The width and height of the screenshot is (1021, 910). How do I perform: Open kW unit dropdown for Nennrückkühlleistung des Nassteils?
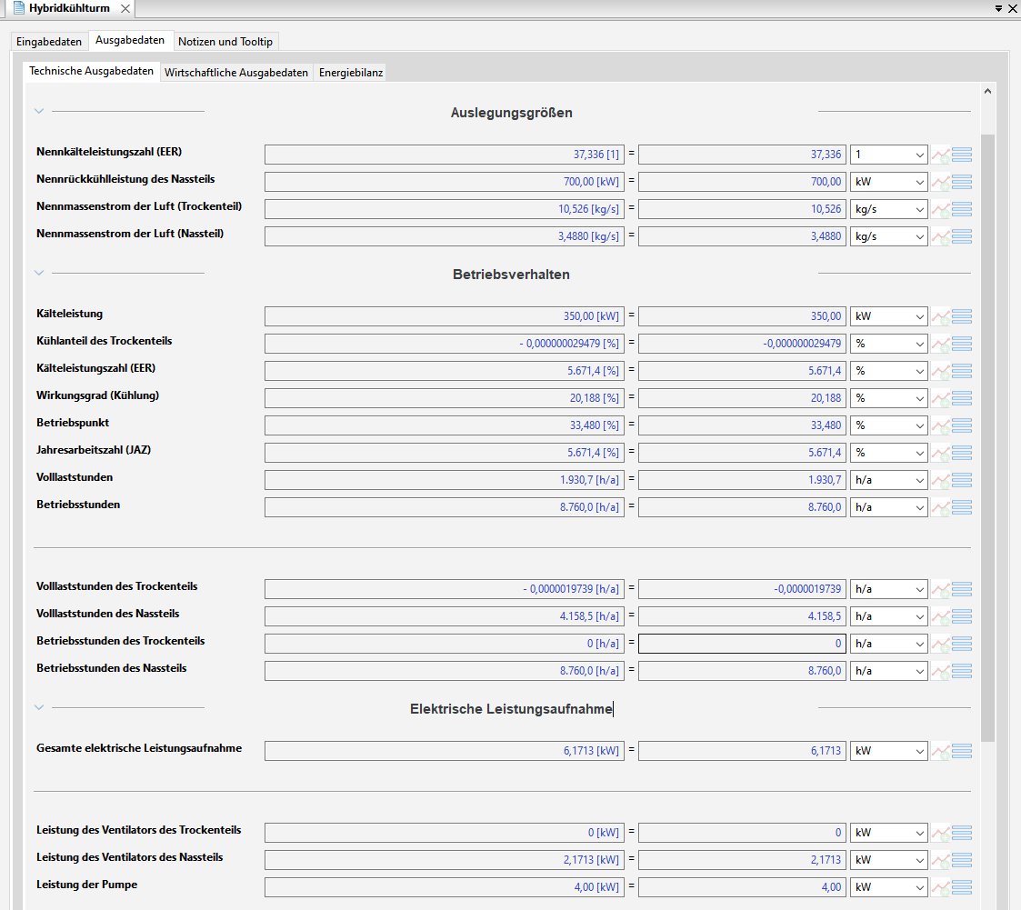889,182
